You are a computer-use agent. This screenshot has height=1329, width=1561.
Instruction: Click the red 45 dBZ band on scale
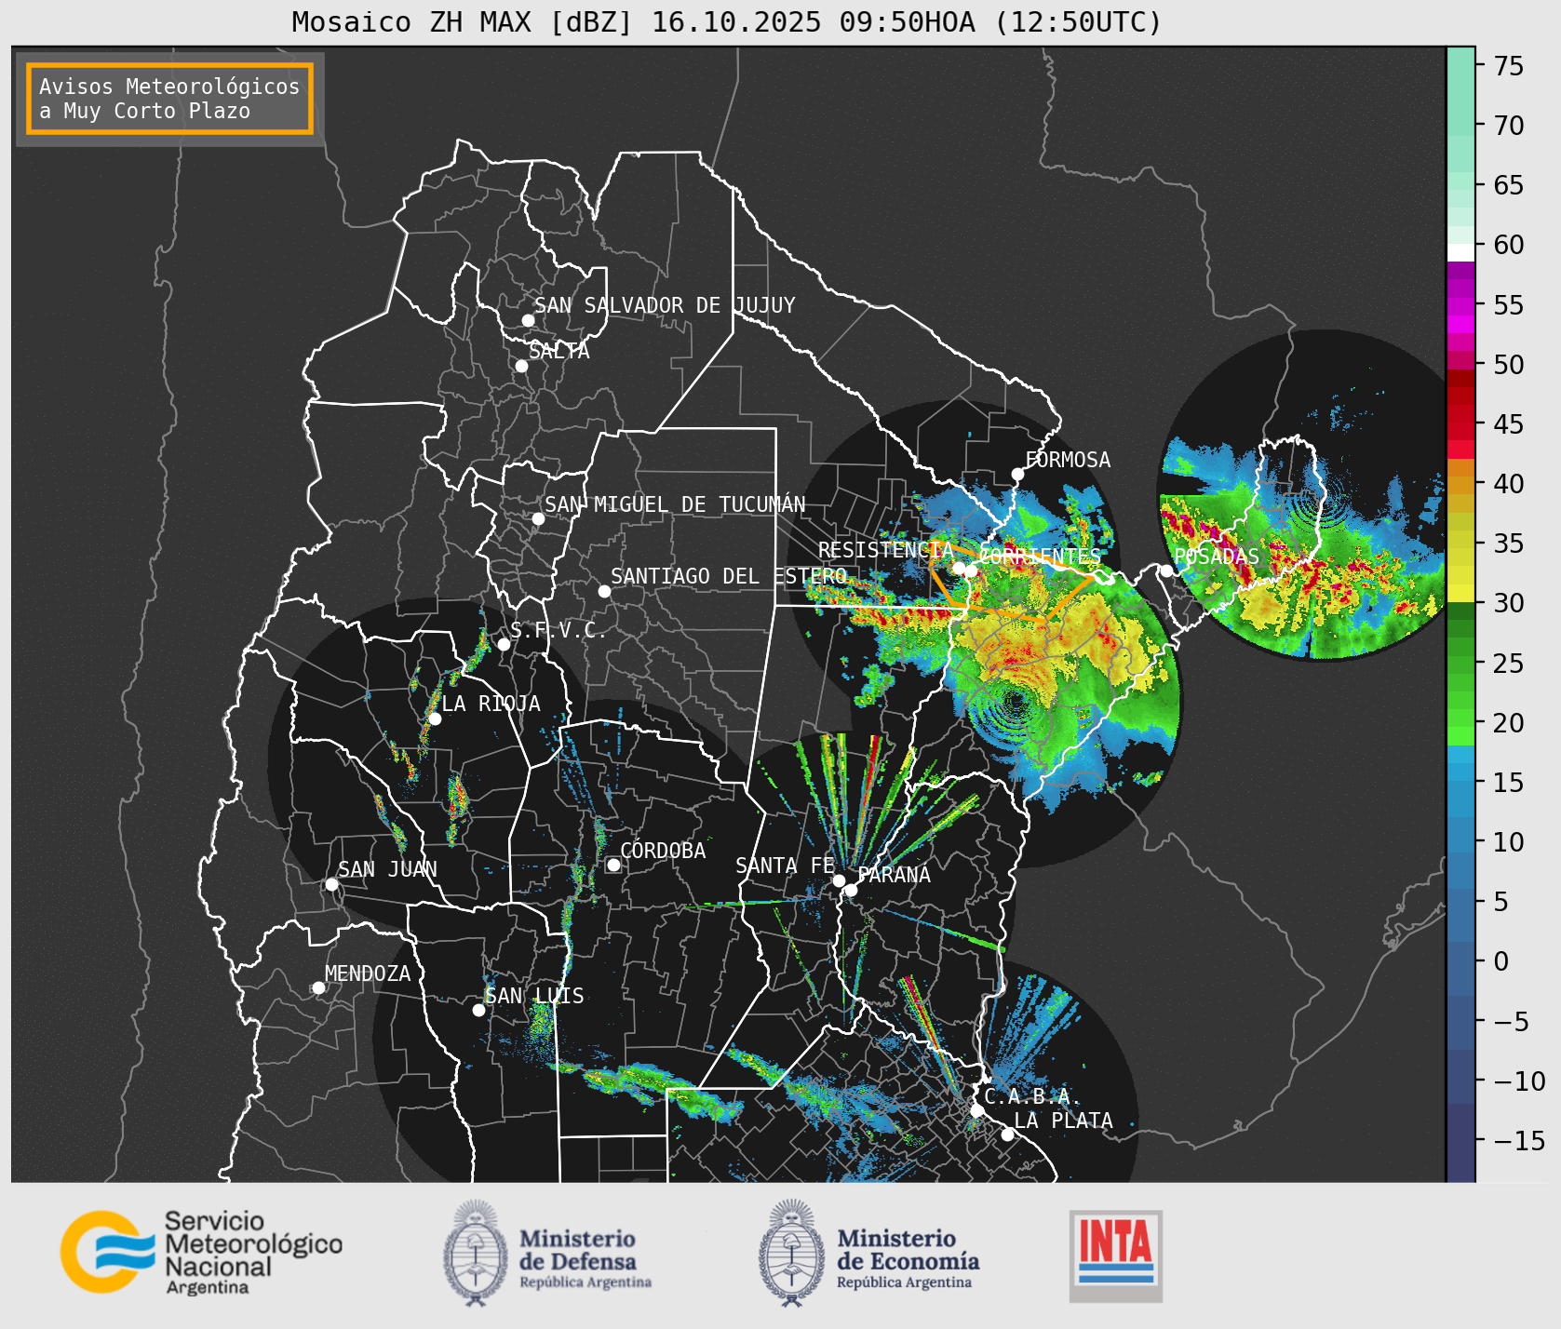[x=1460, y=423]
